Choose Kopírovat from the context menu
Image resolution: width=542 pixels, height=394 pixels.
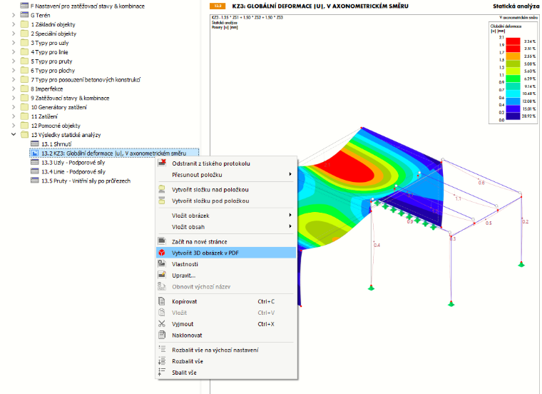pos(226,301)
